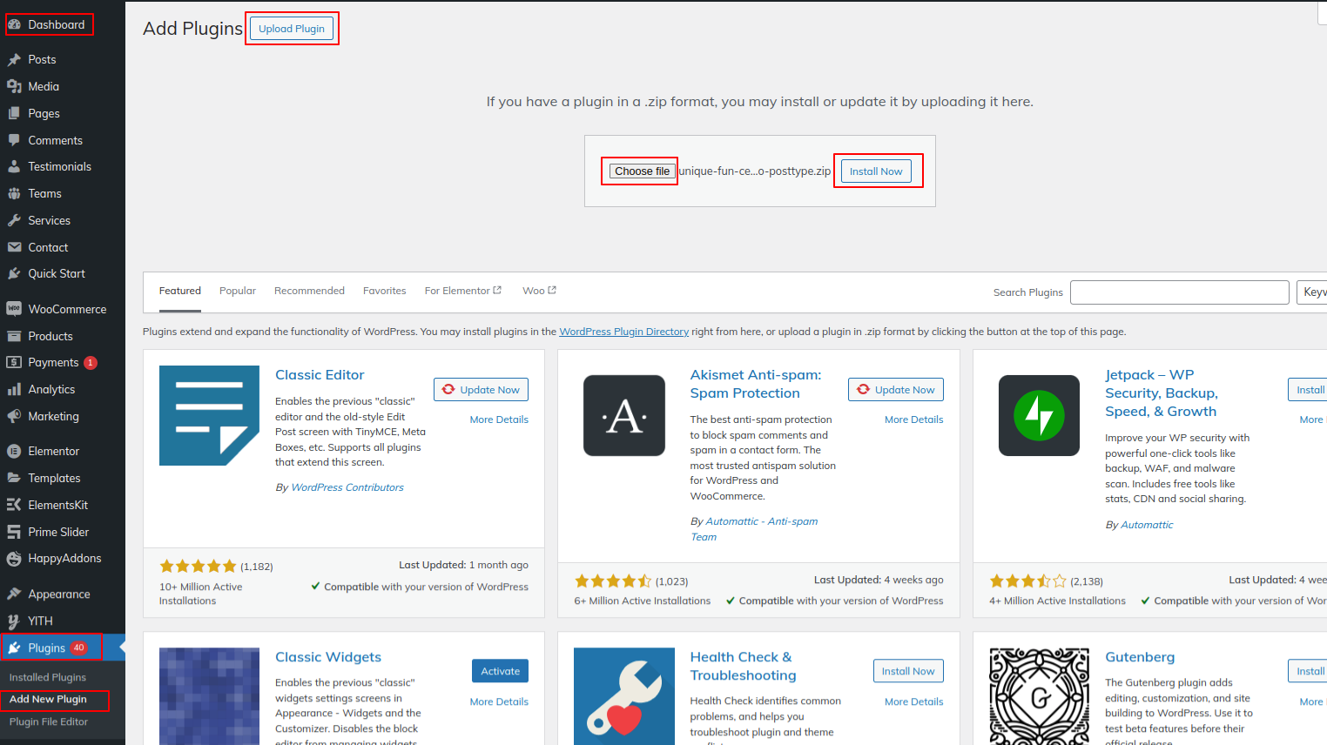Click Install Now for uploaded zip

coord(876,171)
